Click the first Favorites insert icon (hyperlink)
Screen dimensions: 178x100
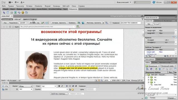pyautogui.click(x=4, y=12)
